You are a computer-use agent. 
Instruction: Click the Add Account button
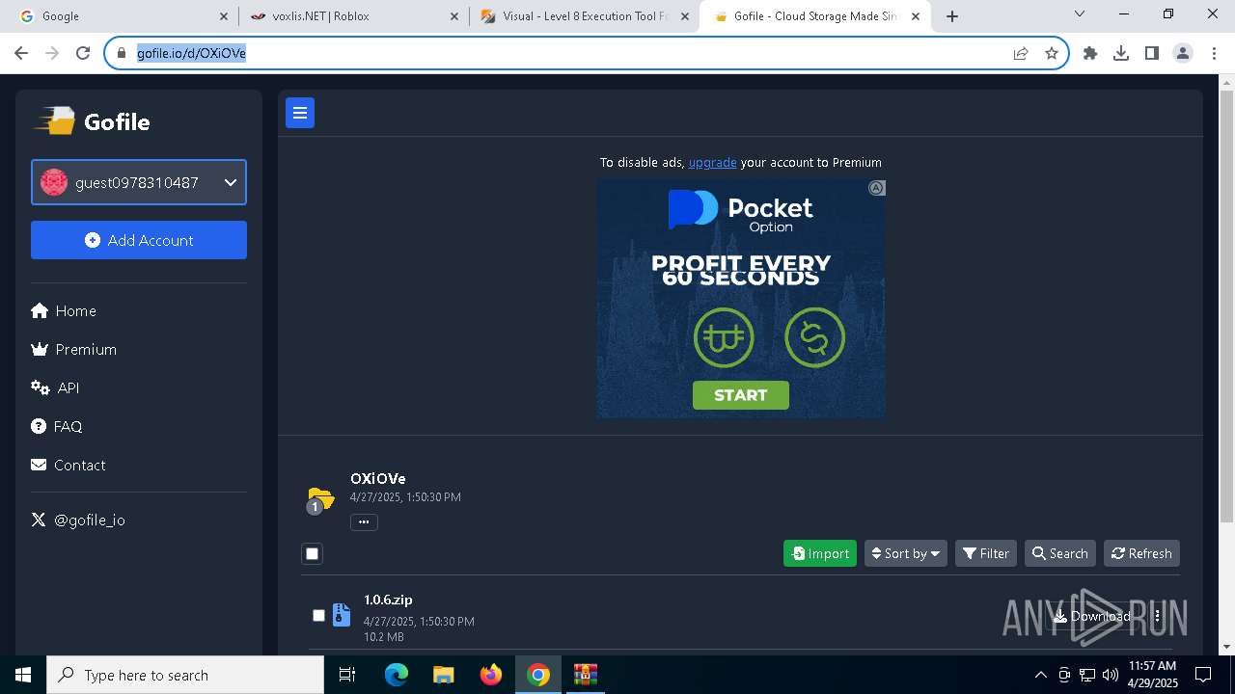point(139,240)
